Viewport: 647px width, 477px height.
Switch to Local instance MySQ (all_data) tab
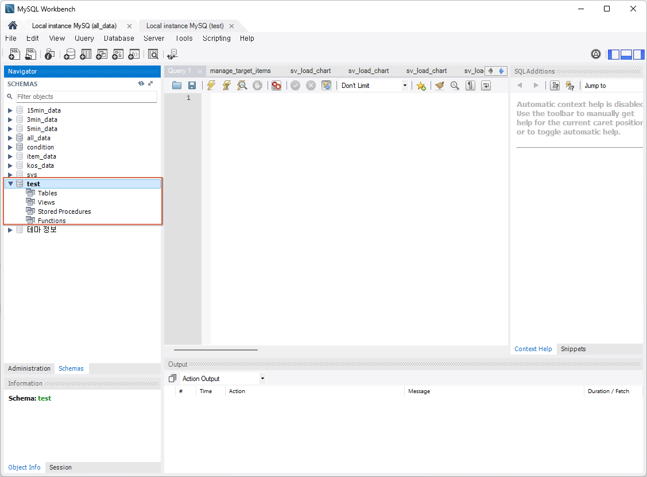click(x=74, y=26)
